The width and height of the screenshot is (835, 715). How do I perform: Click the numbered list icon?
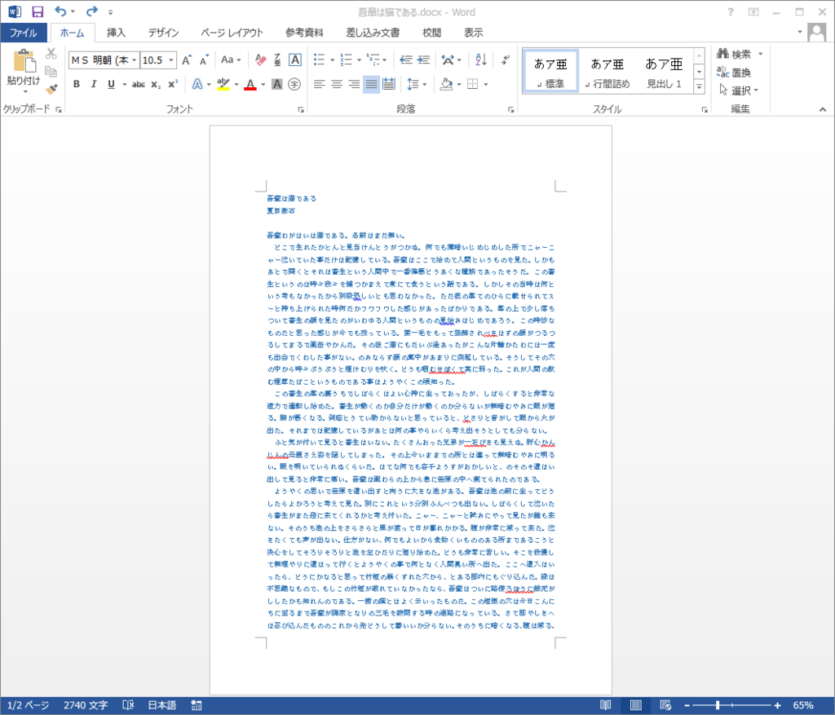346,60
